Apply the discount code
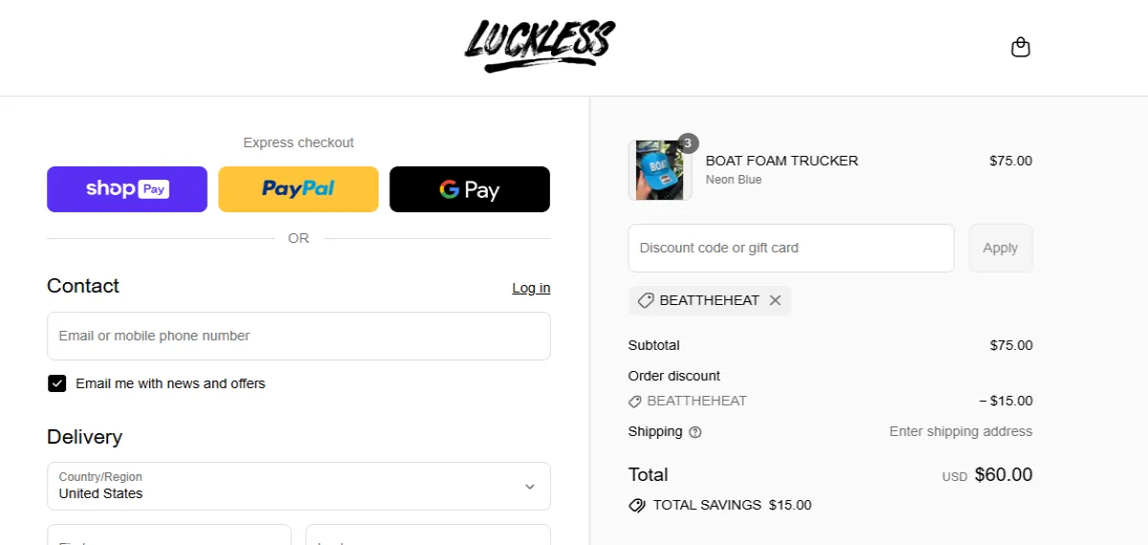This screenshot has width=1148, height=545. coord(1001,248)
